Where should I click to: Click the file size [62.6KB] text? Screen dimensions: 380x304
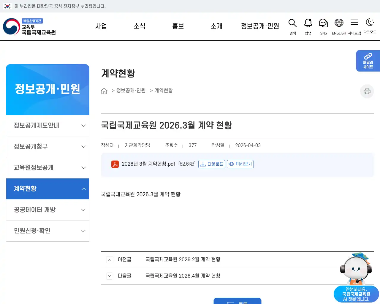click(x=187, y=164)
